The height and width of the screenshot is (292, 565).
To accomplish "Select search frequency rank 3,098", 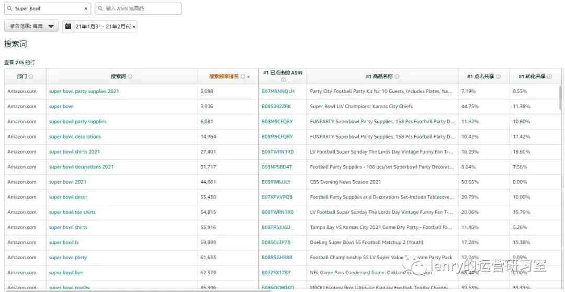I will [x=207, y=91].
